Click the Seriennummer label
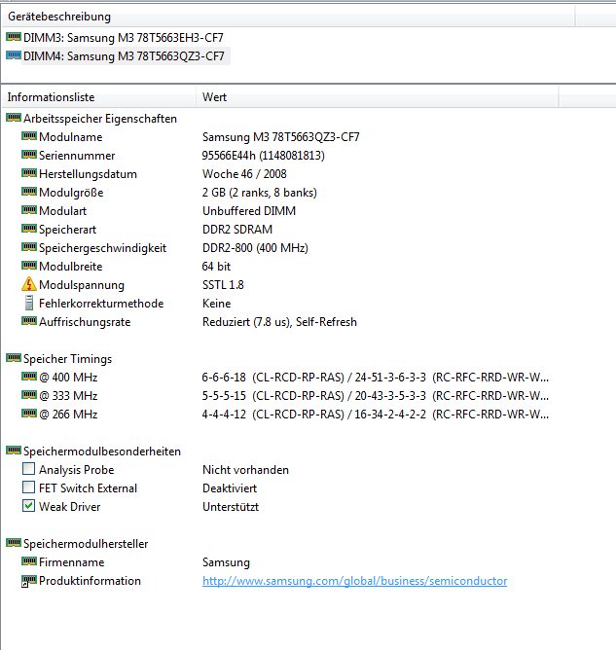The width and height of the screenshot is (616, 650). coord(77,156)
